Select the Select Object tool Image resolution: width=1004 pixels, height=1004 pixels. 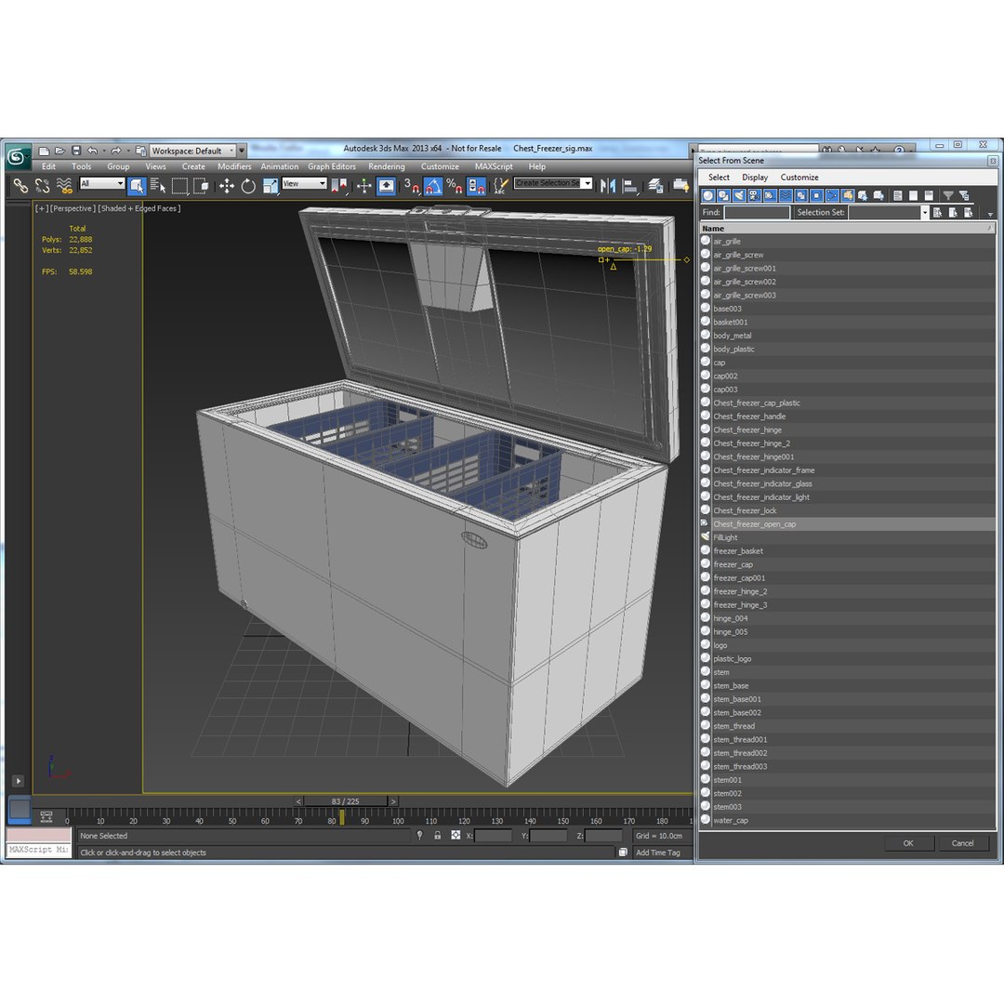(137, 186)
